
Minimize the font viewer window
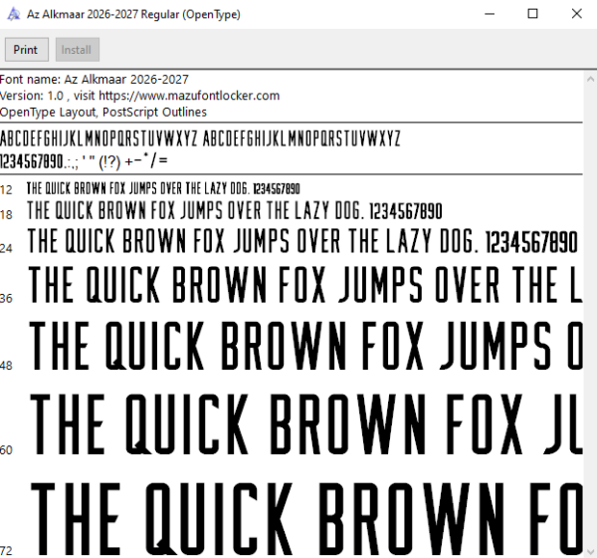[490, 14]
